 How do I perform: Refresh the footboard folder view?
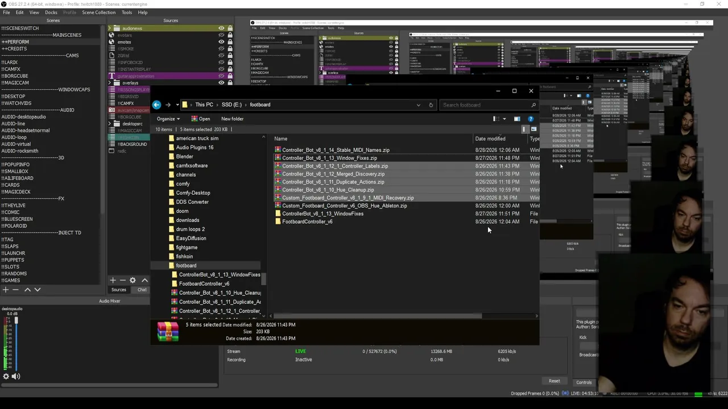pos(431,105)
